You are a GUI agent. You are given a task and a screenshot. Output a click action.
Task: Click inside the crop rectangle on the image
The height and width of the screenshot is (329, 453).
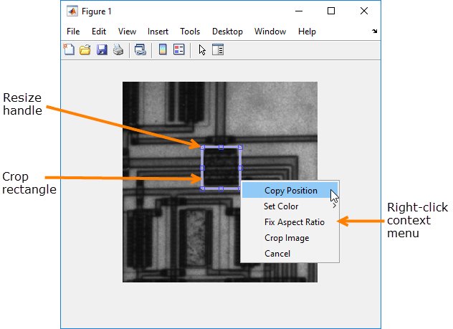[x=221, y=168]
